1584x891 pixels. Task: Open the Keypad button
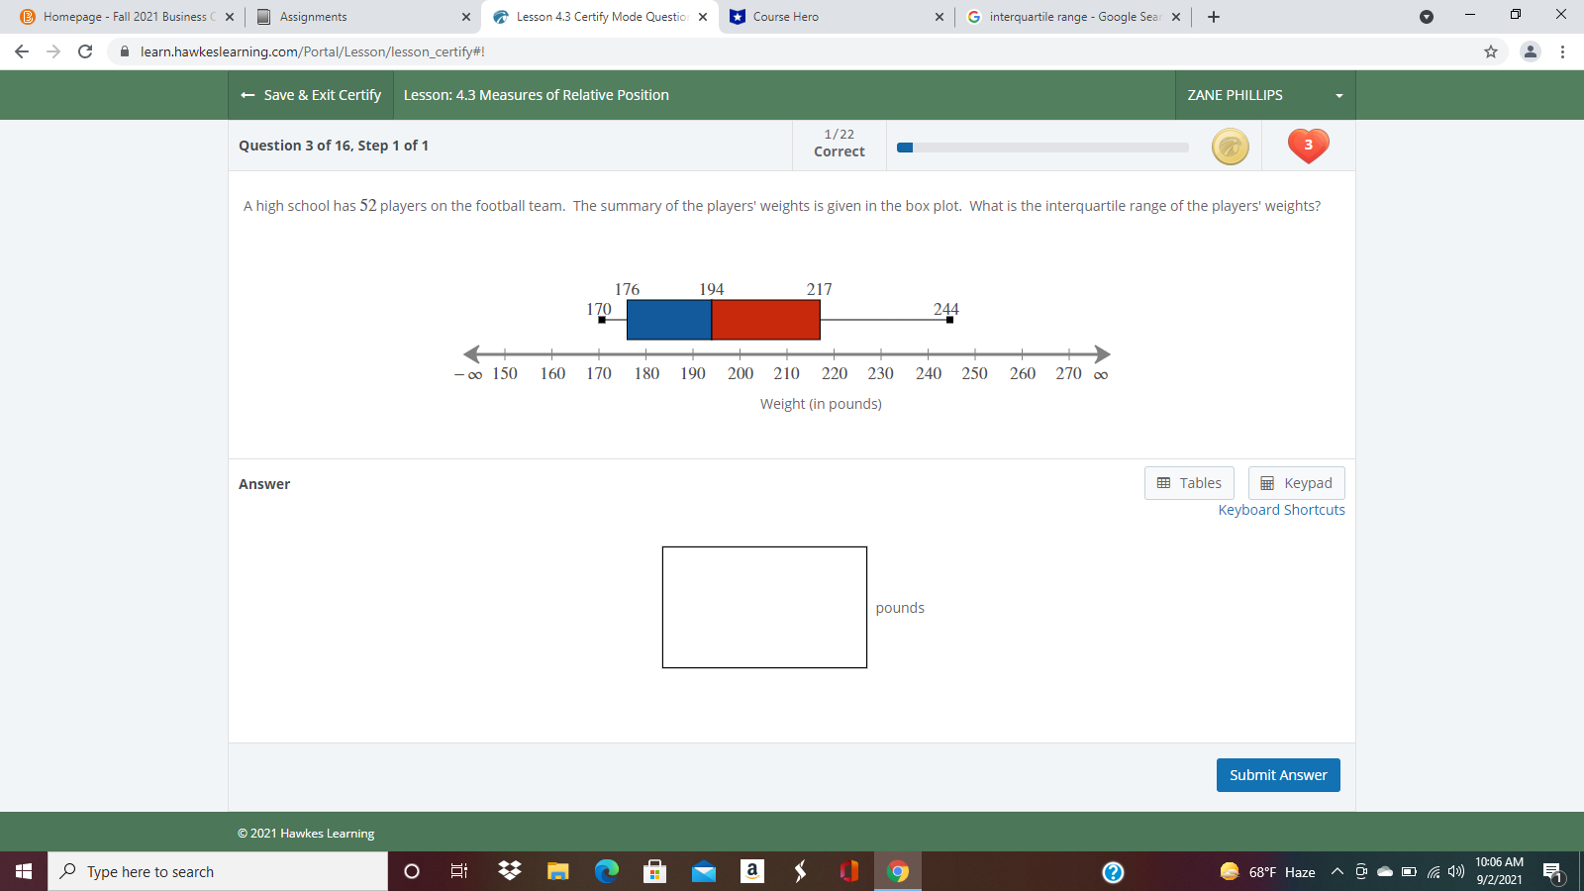pyautogui.click(x=1296, y=483)
